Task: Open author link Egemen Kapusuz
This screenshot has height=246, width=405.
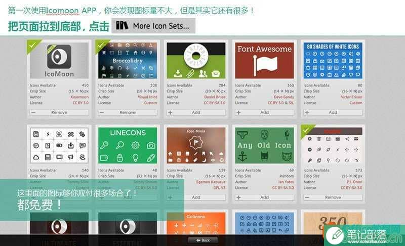Action: coord(211,182)
